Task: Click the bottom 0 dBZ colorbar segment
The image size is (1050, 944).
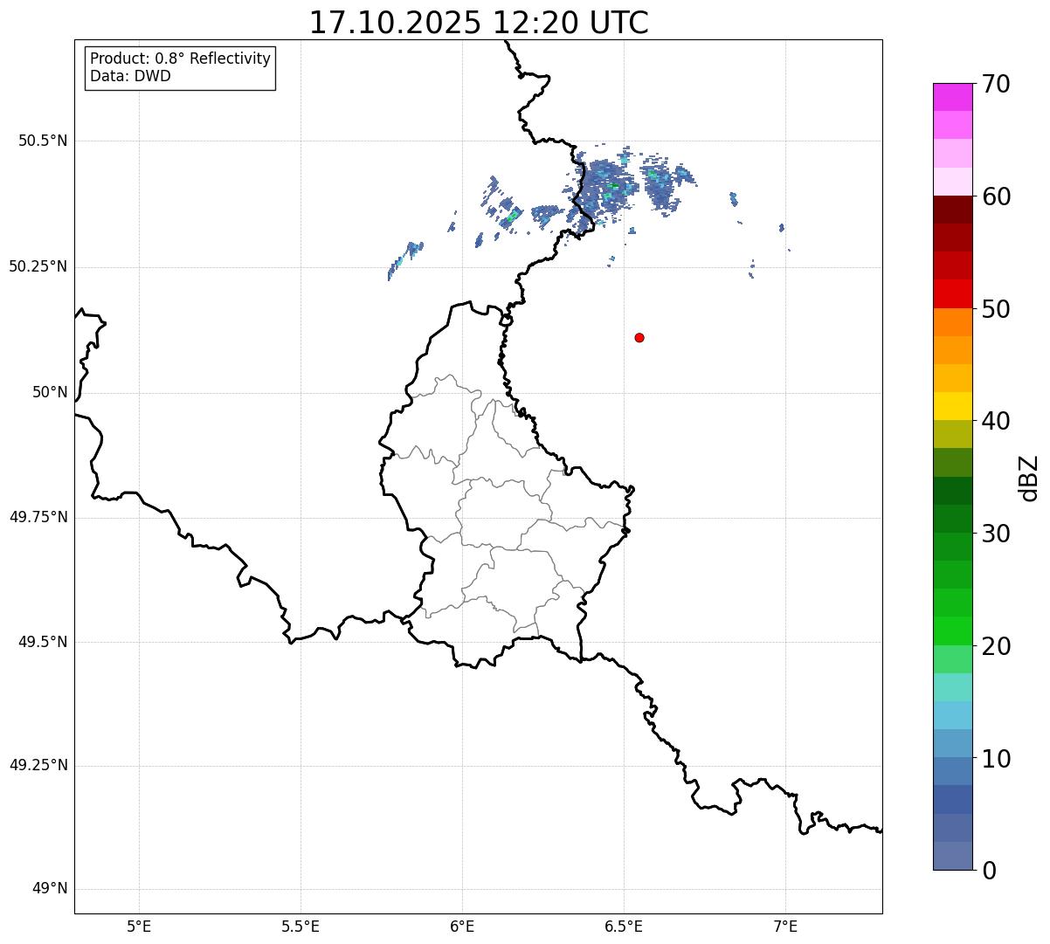Action: point(952,856)
